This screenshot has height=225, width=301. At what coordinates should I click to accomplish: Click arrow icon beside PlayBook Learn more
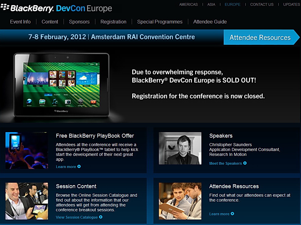pos(79,167)
